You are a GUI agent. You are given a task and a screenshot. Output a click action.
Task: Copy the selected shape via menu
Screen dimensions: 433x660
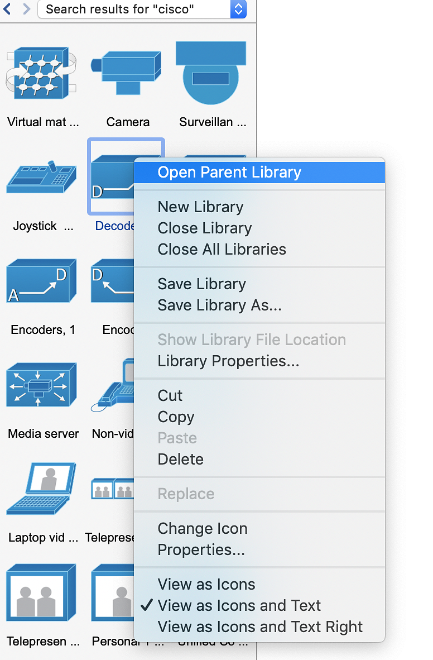click(x=176, y=417)
